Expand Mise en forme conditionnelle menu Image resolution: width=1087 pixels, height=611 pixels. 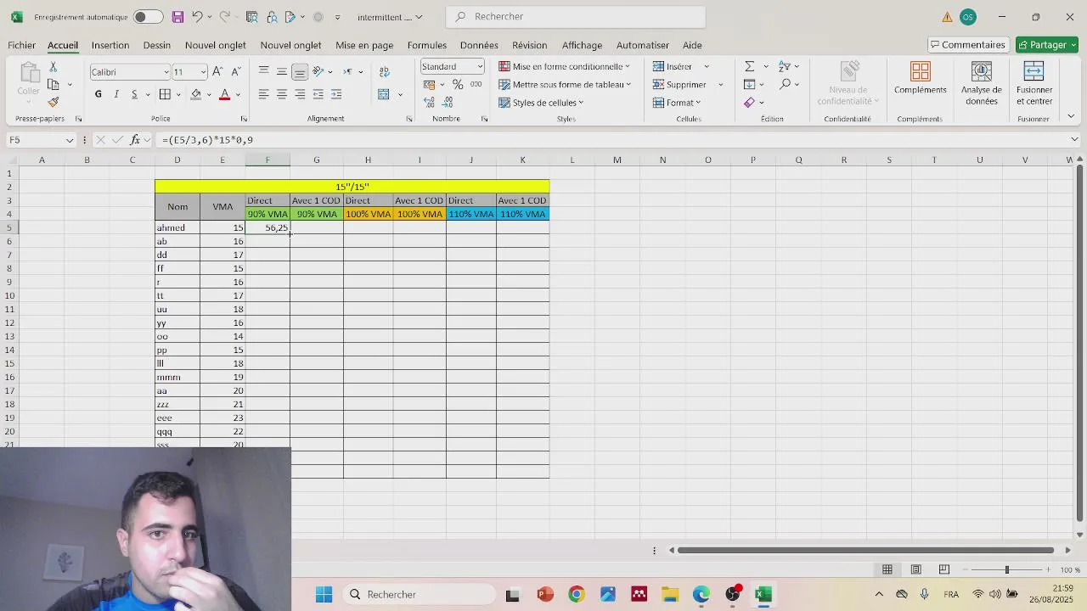pyautogui.click(x=565, y=66)
